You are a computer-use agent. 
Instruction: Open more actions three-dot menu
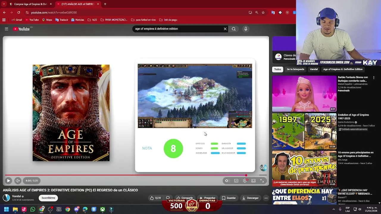click(266, 198)
